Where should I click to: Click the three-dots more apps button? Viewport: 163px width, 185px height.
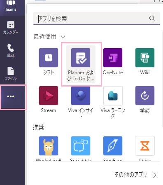coord(11,96)
